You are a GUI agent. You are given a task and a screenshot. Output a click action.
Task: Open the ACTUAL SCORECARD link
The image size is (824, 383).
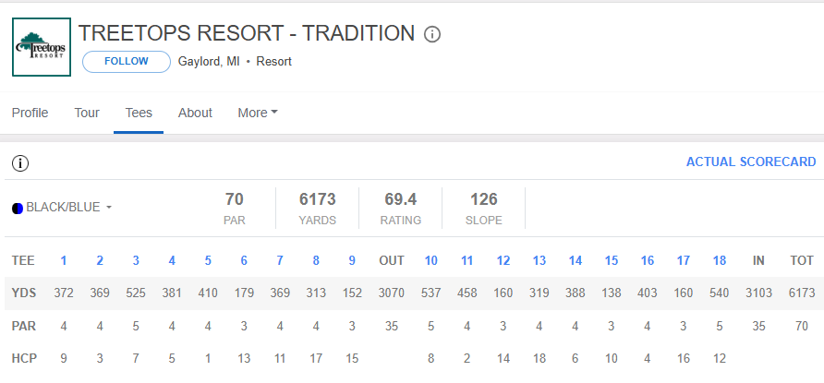tap(751, 162)
